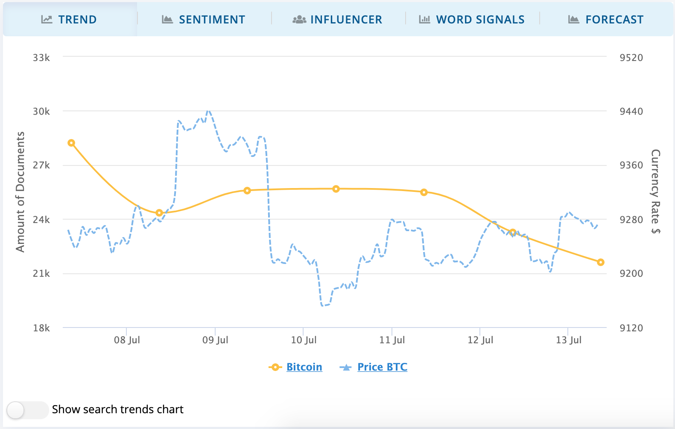Click the FORECAST chart icon
Image resolution: width=675 pixels, height=429 pixels.
tap(574, 19)
